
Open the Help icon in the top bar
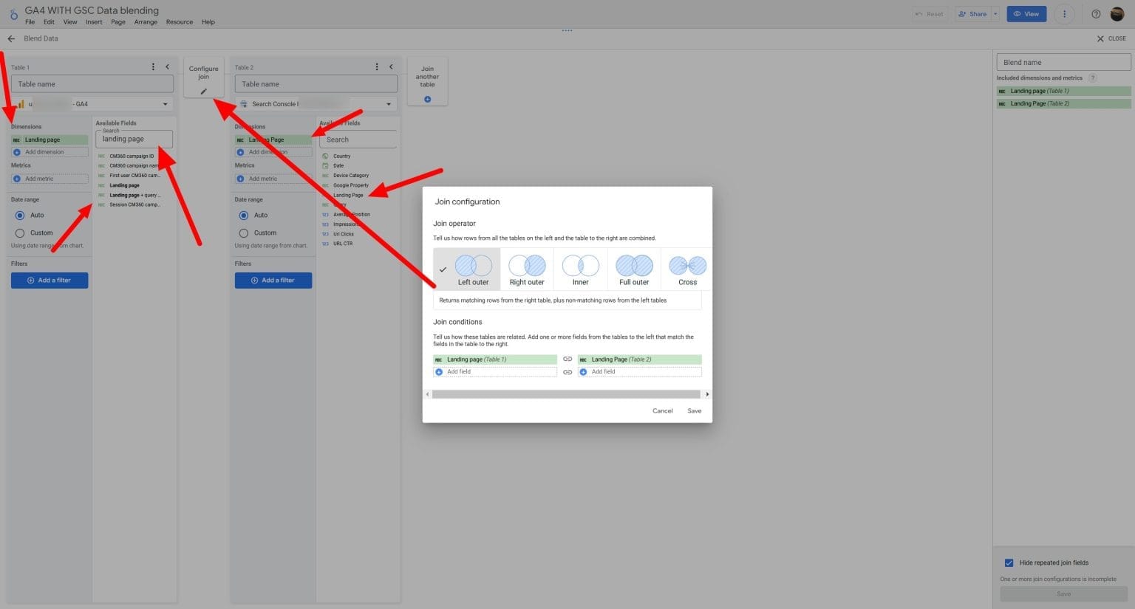coord(1096,13)
